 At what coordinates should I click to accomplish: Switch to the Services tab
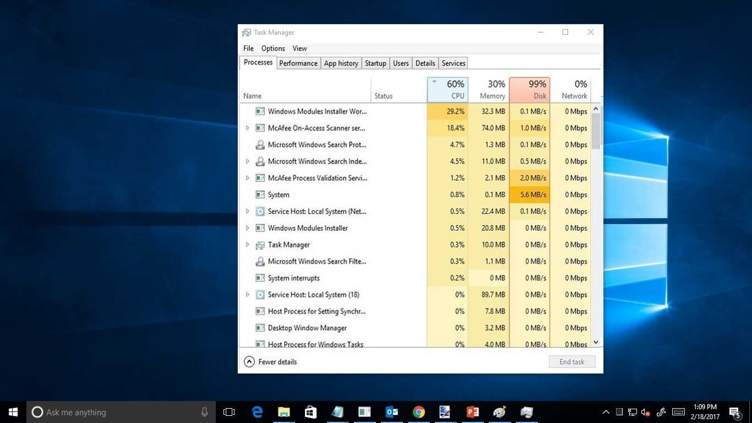454,63
